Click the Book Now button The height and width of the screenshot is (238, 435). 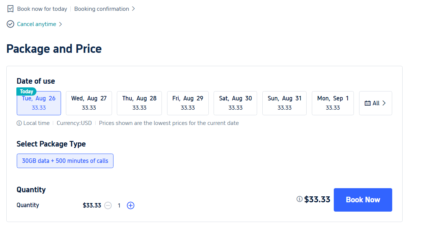pyautogui.click(x=363, y=200)
